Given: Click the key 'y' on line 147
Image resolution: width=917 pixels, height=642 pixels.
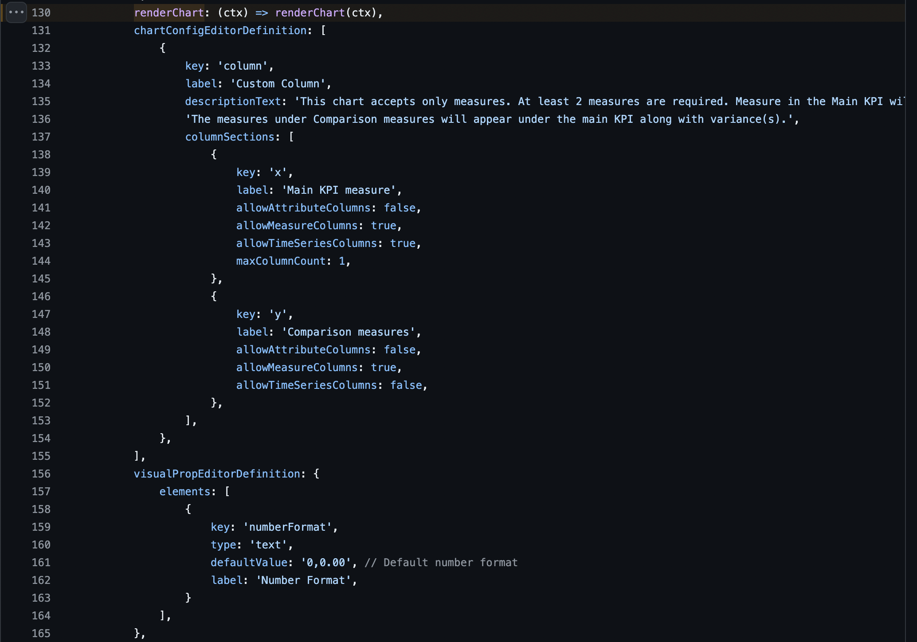Looking at the screenshot, I should [278, 314].
